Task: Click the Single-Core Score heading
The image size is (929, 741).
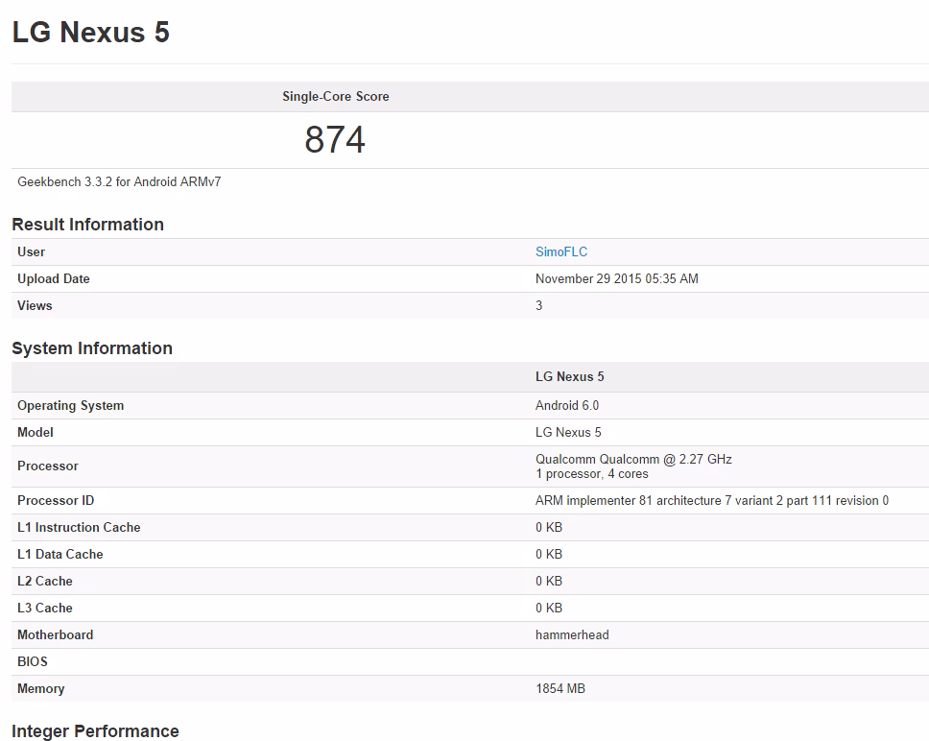Action: point(335,97)
